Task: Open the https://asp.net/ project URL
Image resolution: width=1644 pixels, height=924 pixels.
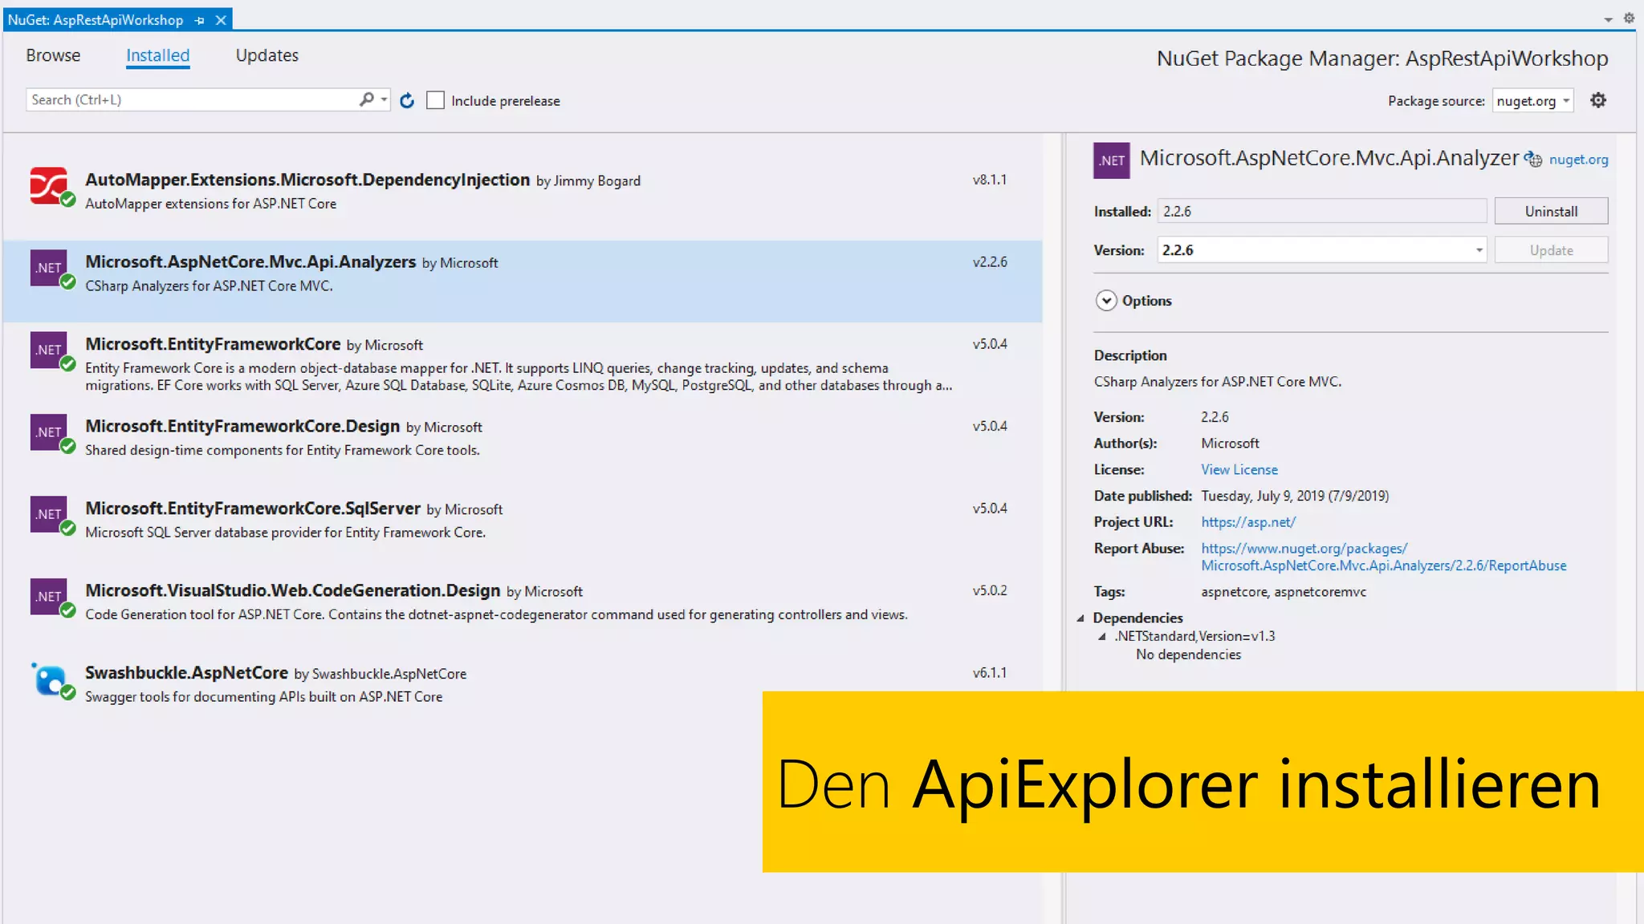Action: 1248,522
